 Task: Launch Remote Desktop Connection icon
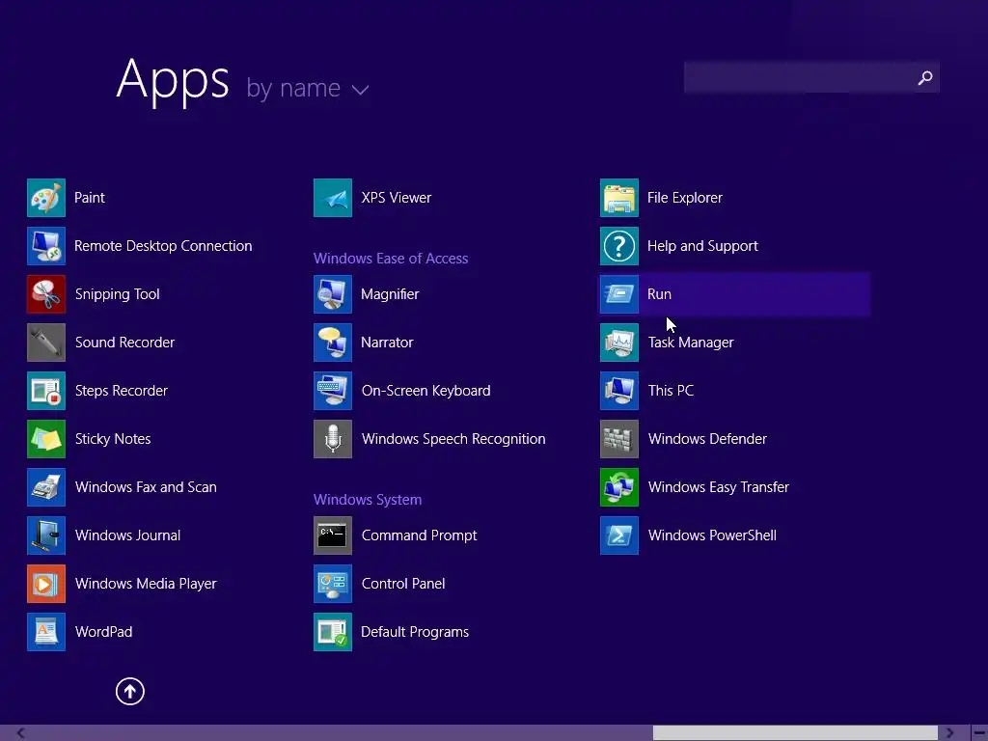pos(46,246)
